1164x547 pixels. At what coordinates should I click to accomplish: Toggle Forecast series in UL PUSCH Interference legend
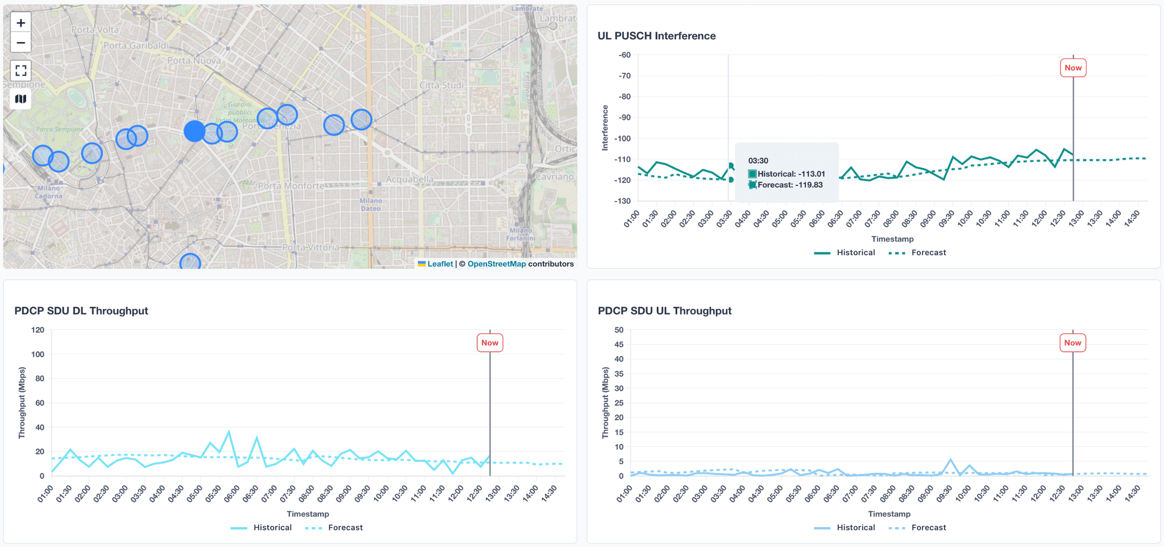pyautogui.click(x=917, y=252)
